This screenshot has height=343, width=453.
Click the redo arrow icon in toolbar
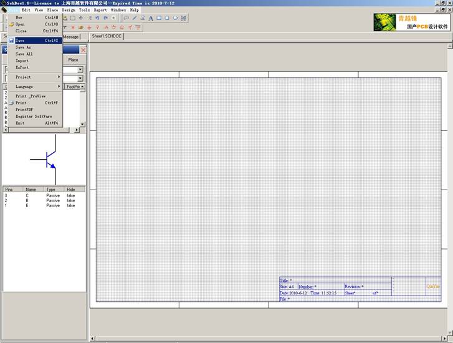(x=105, y=18)
